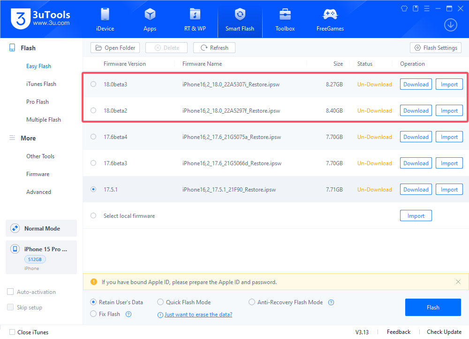Click the Fix Flash help icon
Screen dimensions: 469x339
click(x=129, y=314)
